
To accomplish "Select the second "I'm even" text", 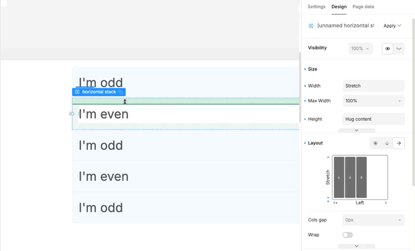I will (x=103, y=176).
